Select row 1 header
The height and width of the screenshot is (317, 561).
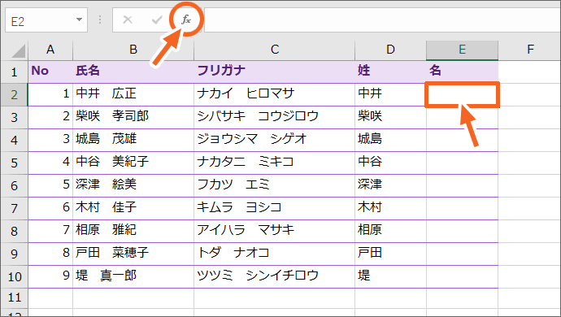[15, 72]
